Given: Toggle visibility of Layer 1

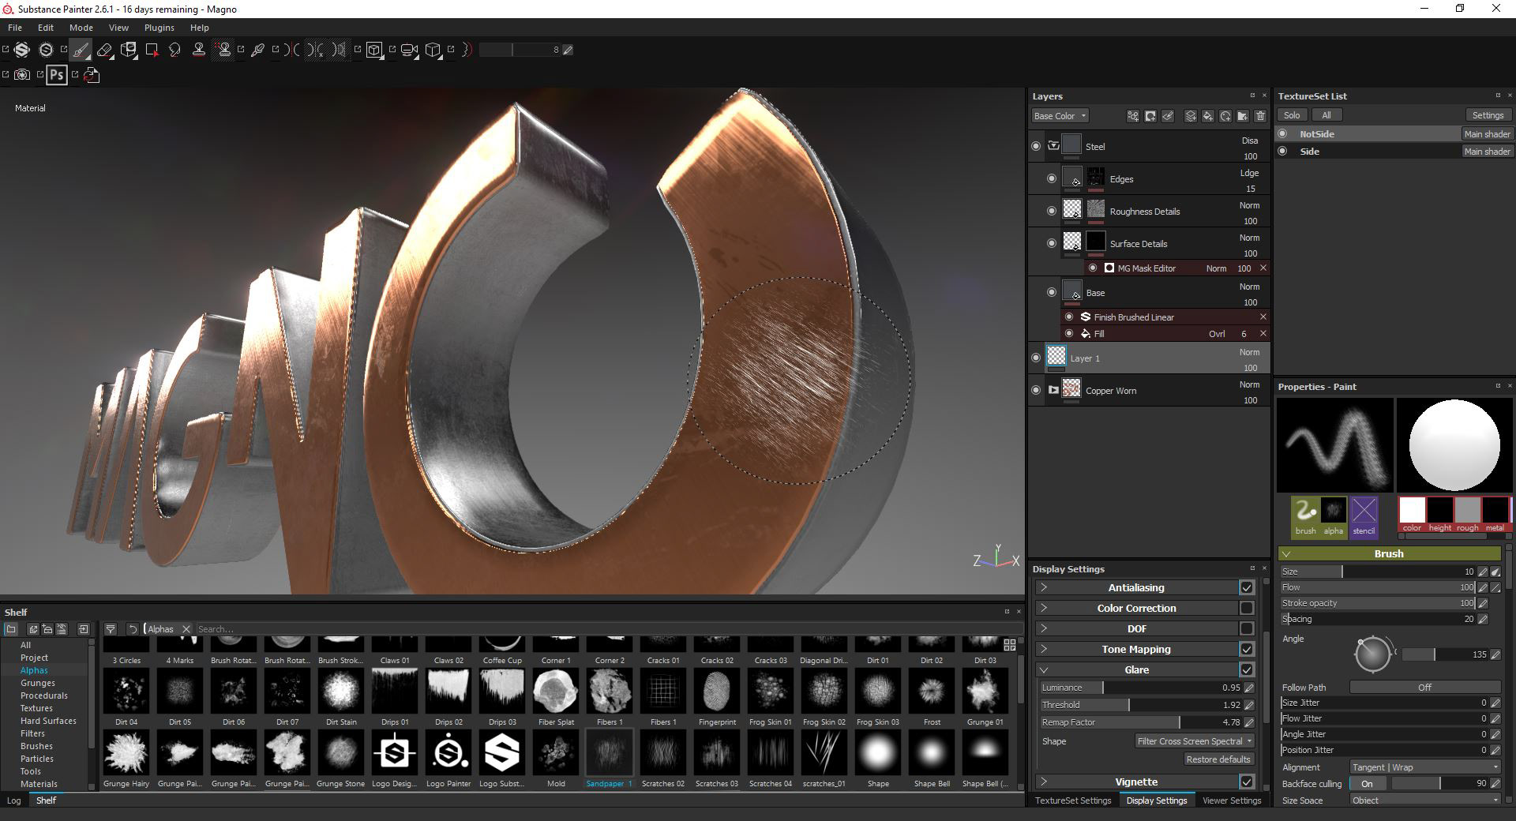Looking at the screenshot, I should (1036, 358).
